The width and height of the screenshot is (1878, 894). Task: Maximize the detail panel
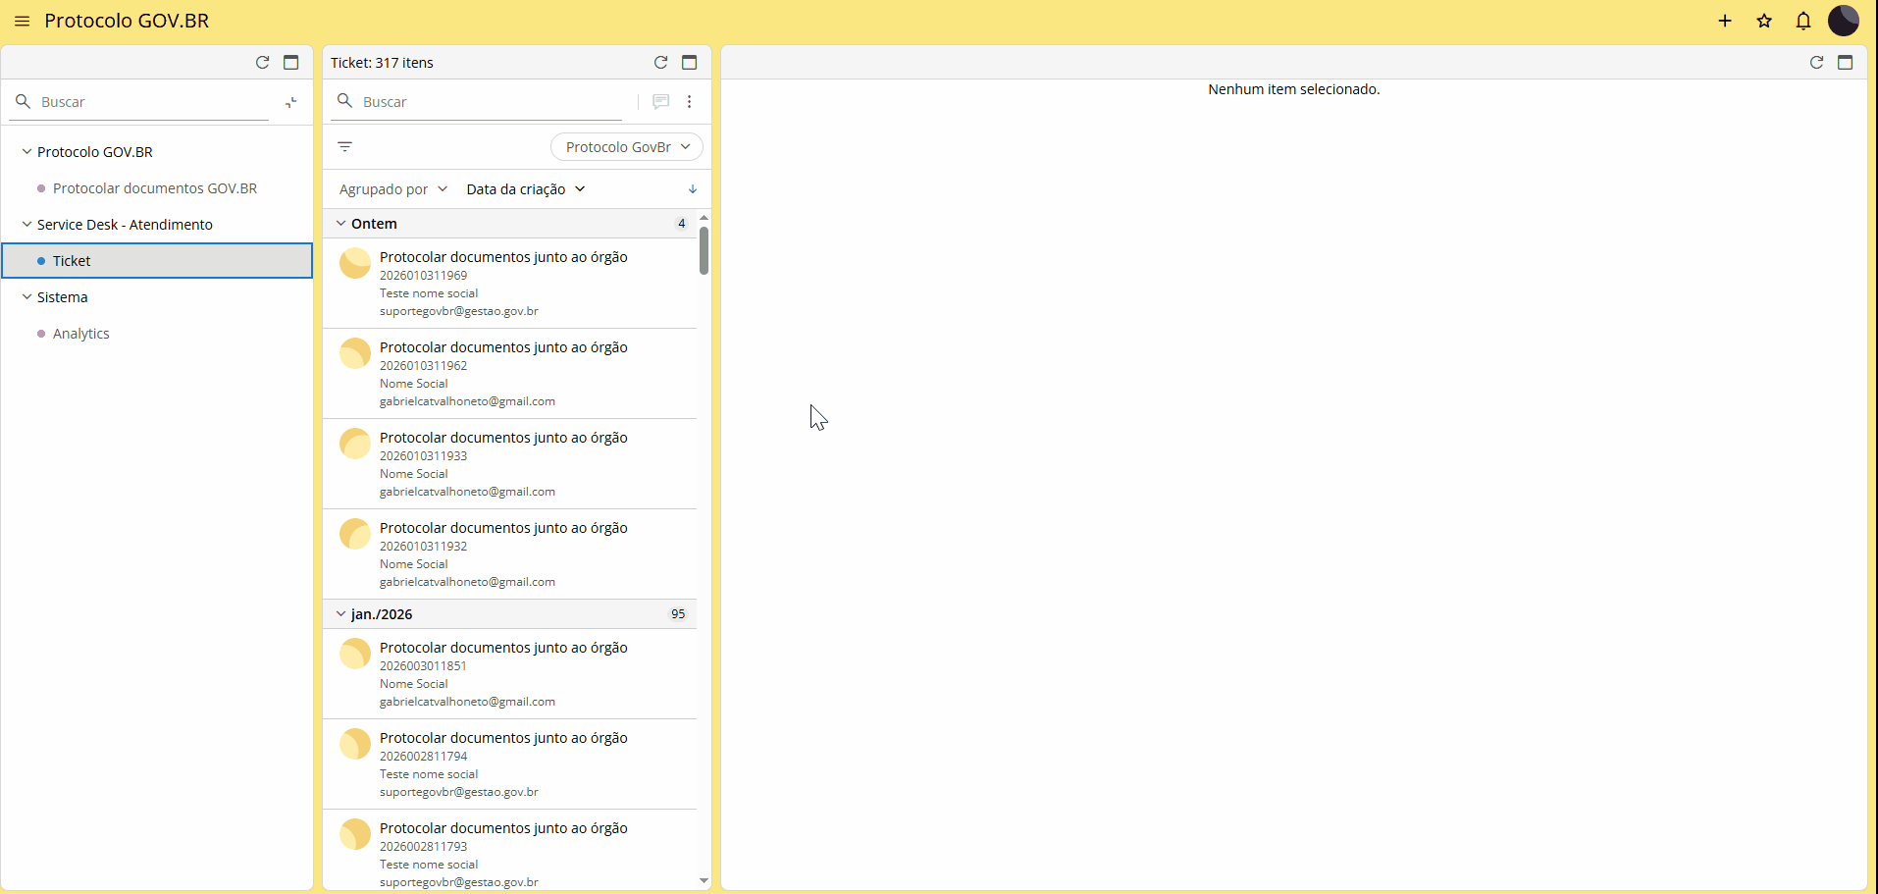coord(1845,62)
